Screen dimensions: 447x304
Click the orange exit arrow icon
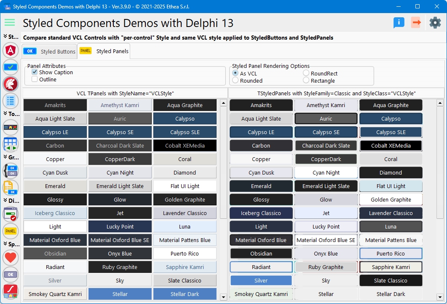(416, 23)
